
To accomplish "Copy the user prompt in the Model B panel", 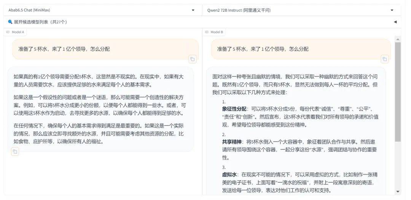I will (x=384, y=59).
